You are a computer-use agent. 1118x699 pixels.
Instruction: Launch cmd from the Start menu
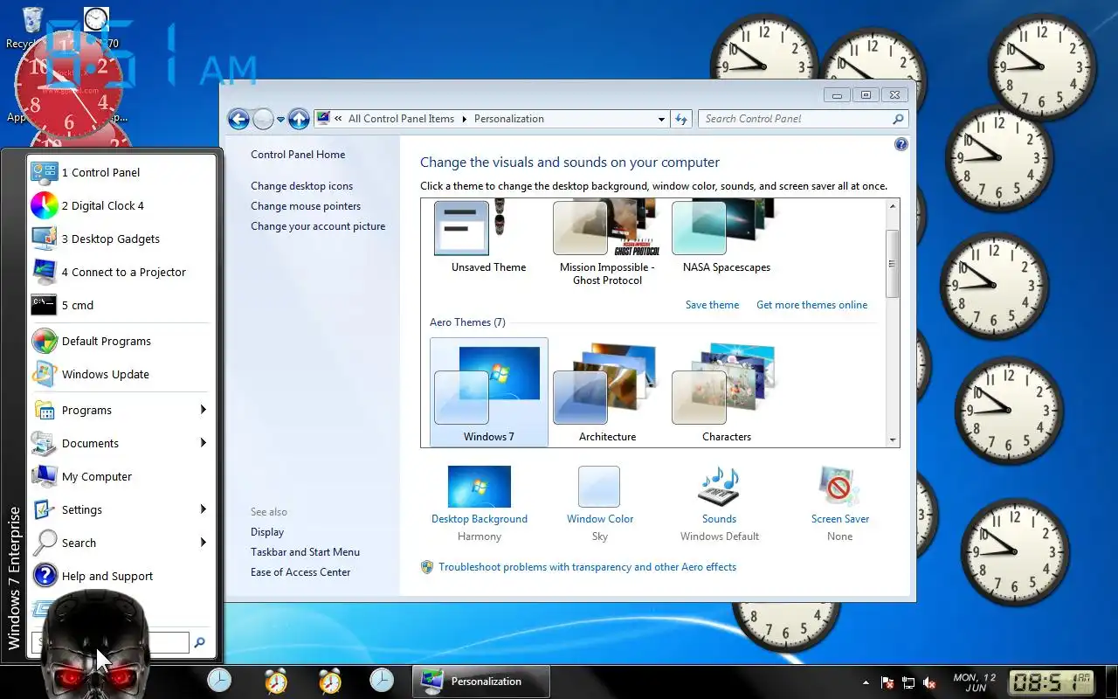point(122,305)
